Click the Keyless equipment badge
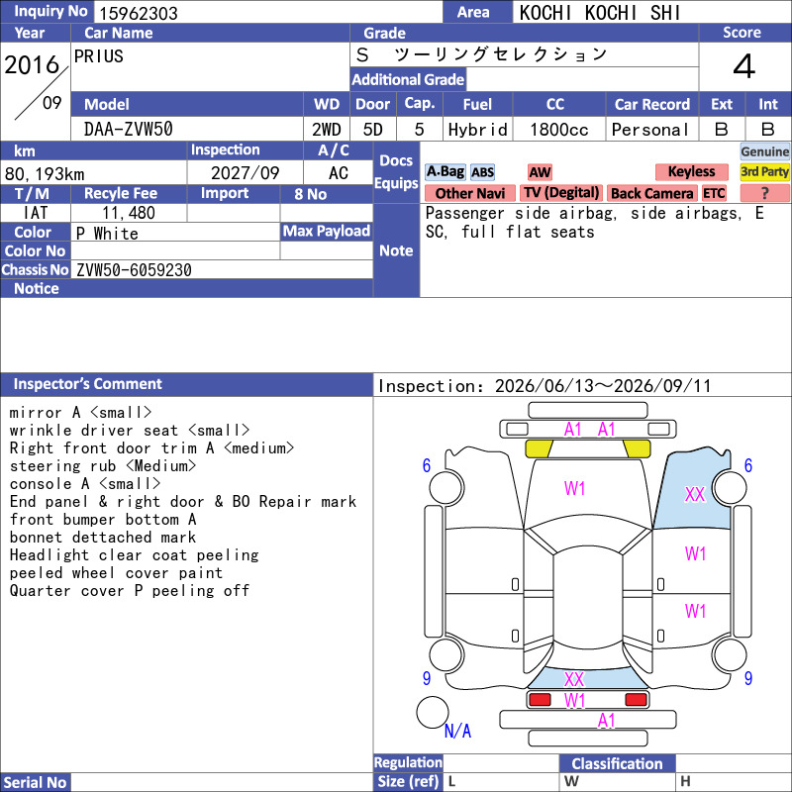The image size is (792, 792). click(691, 171)
